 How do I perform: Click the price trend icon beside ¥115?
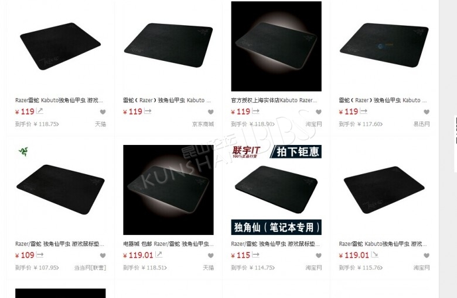click(x=255, y=255)
